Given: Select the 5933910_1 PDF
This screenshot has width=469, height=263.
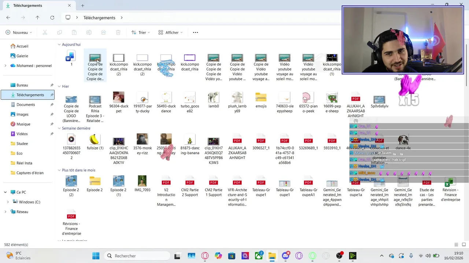Looking at the screenshot, I should (x=332, y=142).
